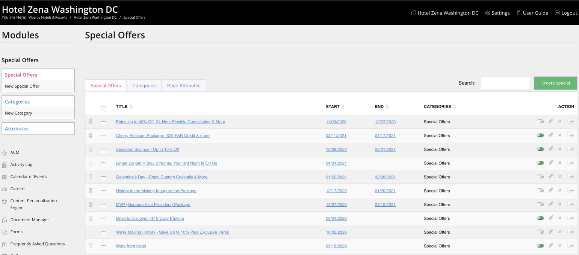
Task: Edit the Cherry Blossom Package offer via pencil icon
Action: click(551, 135)
